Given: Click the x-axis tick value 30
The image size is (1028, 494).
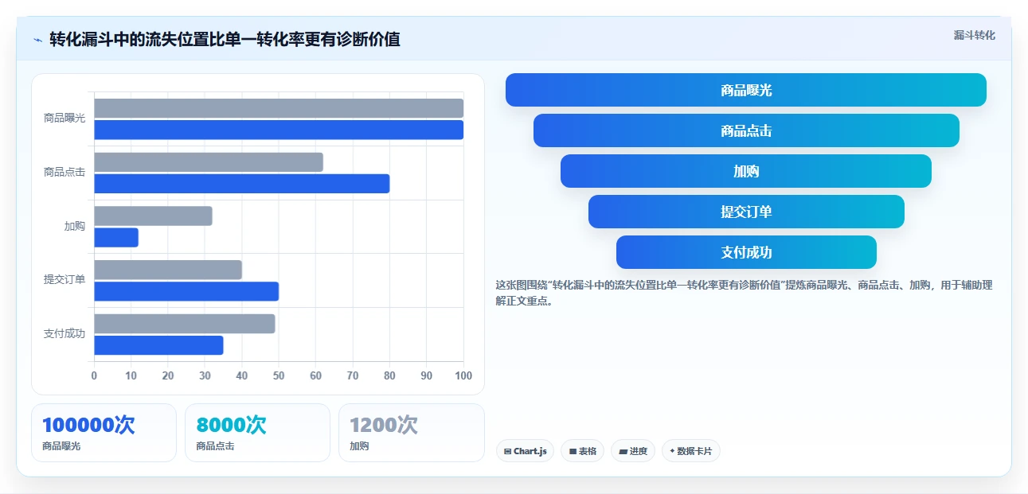Looking at the screenshot, I should coord(205,375).
